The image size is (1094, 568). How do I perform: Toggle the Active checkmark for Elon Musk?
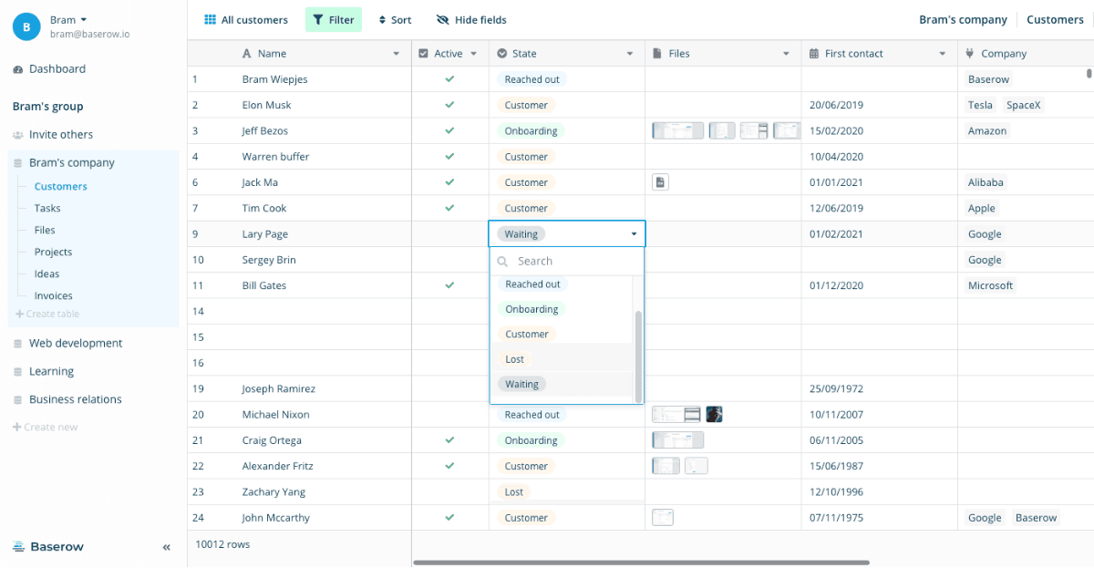pos(449,105)
